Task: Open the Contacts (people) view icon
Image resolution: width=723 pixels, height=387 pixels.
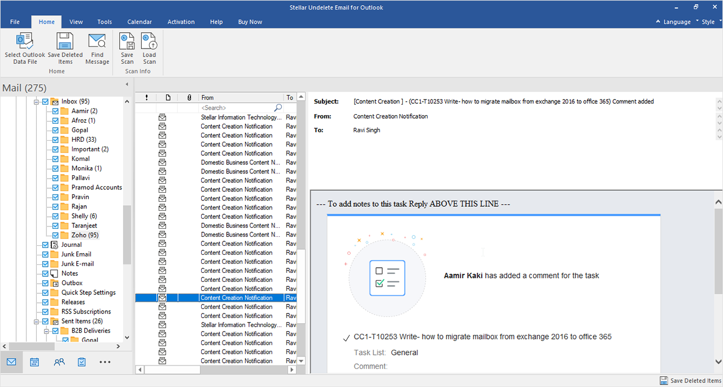Action: (59, 362)
